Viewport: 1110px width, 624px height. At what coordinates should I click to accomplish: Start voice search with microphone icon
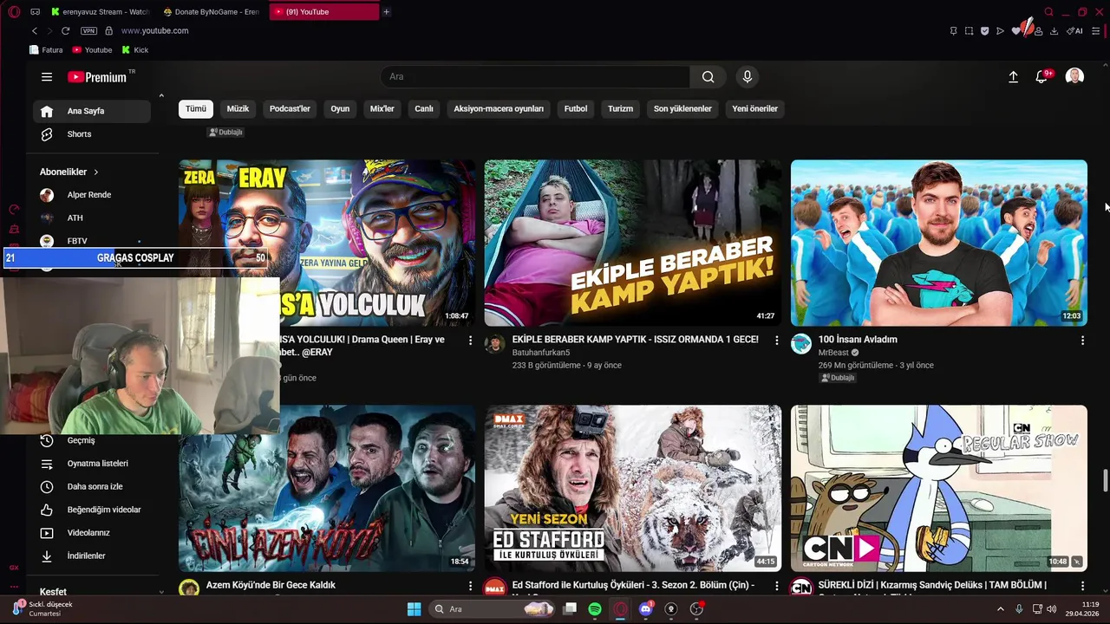(x=748, y=77)
